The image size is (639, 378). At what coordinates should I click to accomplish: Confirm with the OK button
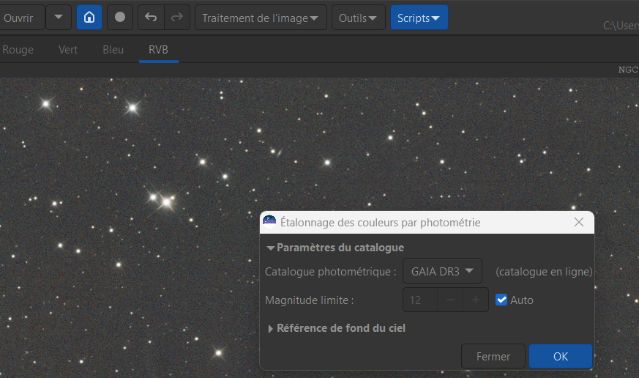(561, 356)
